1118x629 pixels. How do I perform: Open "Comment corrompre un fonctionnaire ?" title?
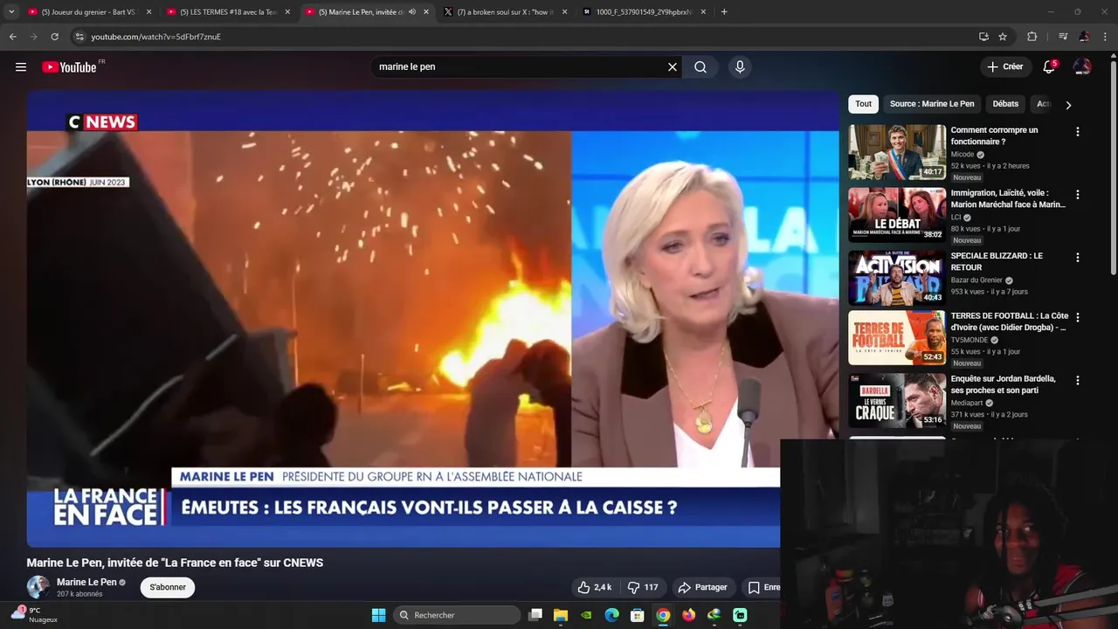point(994,135)
